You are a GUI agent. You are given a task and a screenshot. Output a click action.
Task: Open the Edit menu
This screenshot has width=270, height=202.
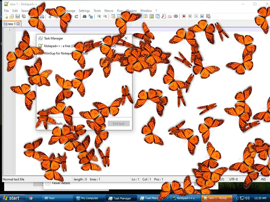(15, 11)
